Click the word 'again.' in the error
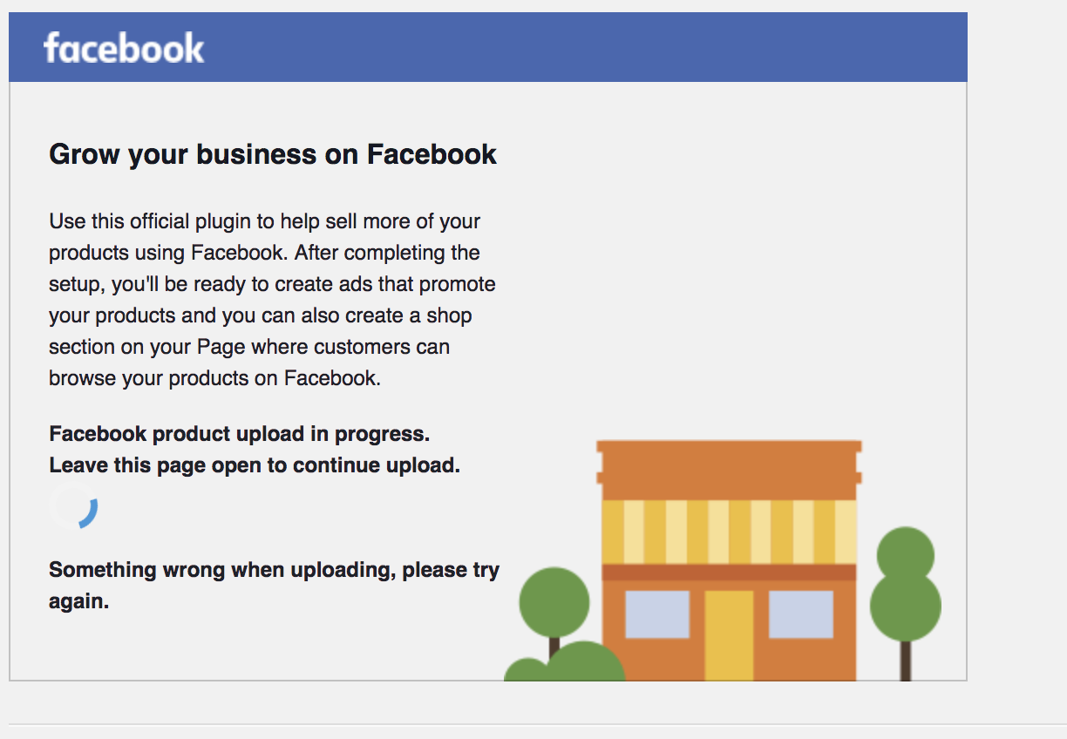The height and width of the screenshot is (739, 1067). point(79,602)
